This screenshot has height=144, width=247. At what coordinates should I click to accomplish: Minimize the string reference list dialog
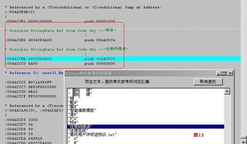(x=219, y=74)
